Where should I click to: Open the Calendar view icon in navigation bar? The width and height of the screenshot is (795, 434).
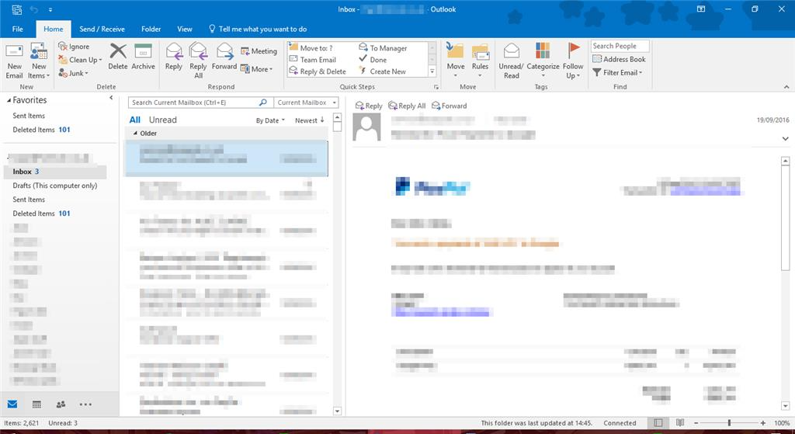36,404
